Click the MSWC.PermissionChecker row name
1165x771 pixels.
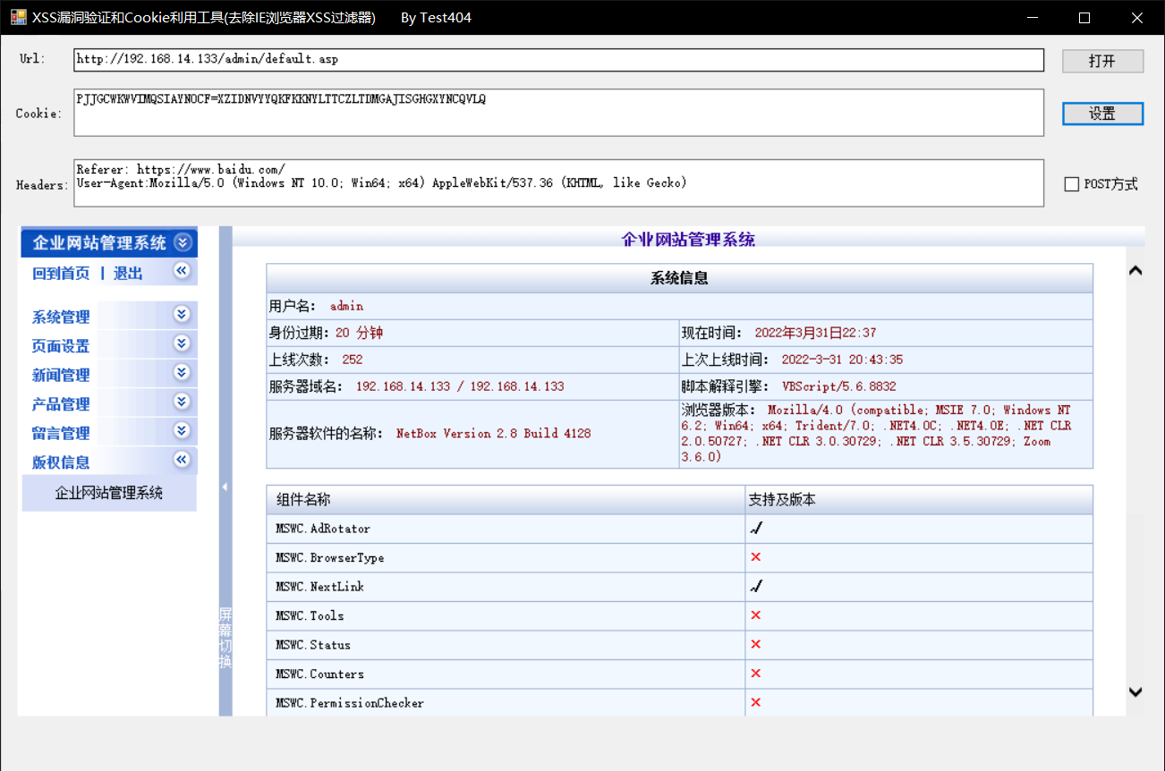point(350,703)
